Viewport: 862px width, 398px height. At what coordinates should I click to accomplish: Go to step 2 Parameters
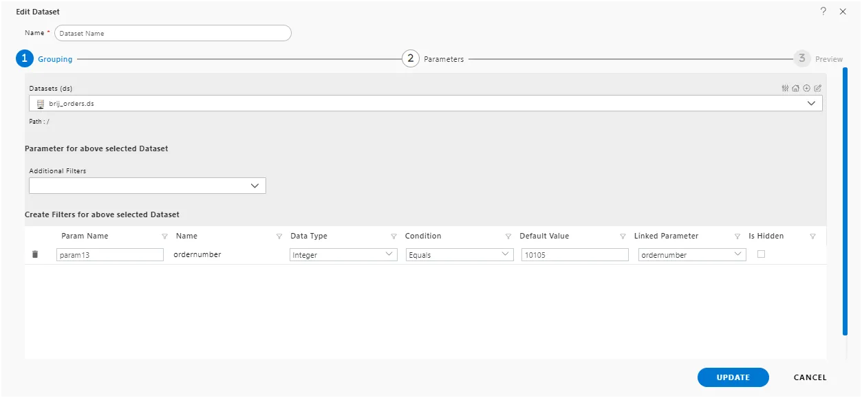(x=433, y=58)
